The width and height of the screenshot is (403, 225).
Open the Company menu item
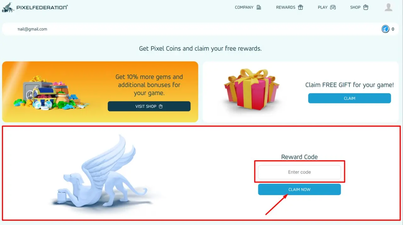(x=244, y=7)
